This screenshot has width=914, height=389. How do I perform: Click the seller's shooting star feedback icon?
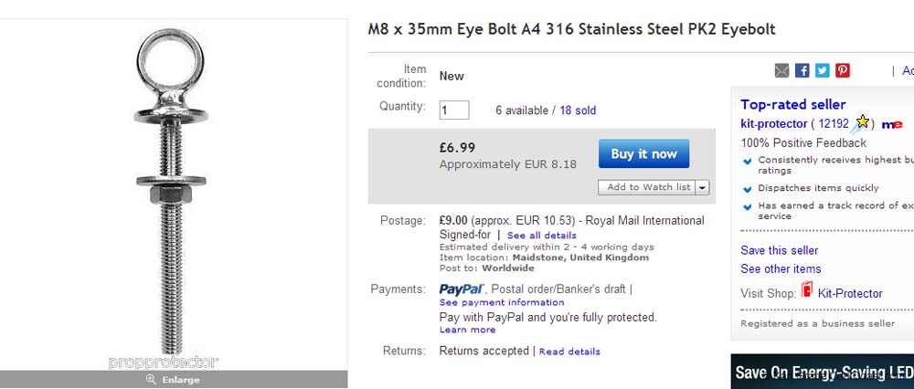(861, 123)
